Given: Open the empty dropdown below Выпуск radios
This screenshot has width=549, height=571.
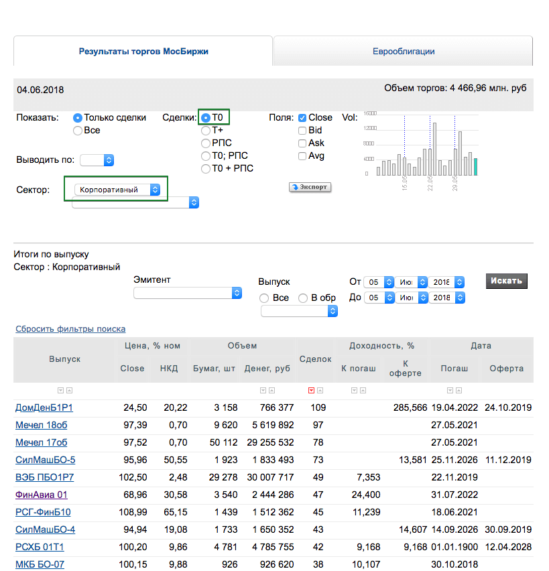Looking at the screenshot, I should tap(300, 311).
